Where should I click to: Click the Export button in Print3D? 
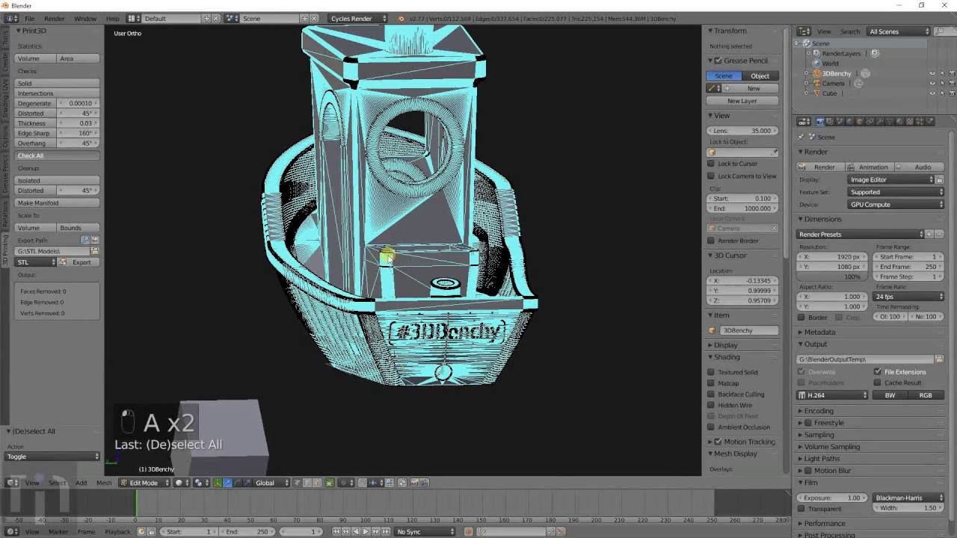point(78,262)
